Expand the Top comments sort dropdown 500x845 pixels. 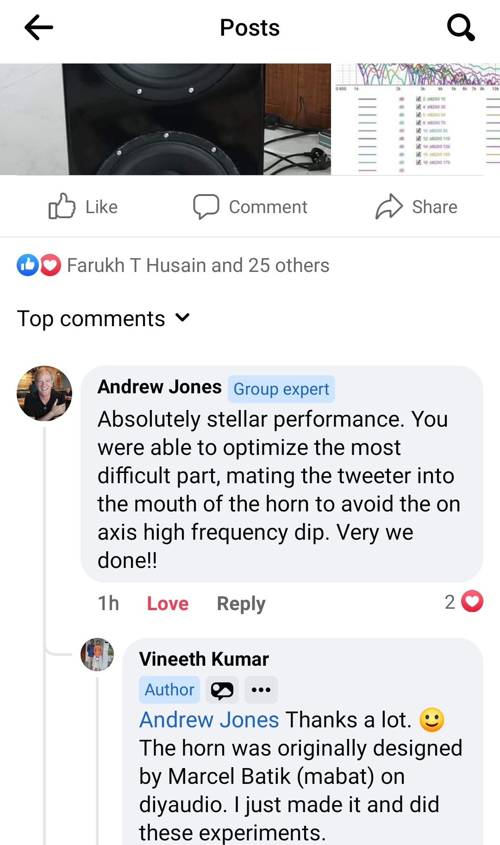tap(104, 319)
